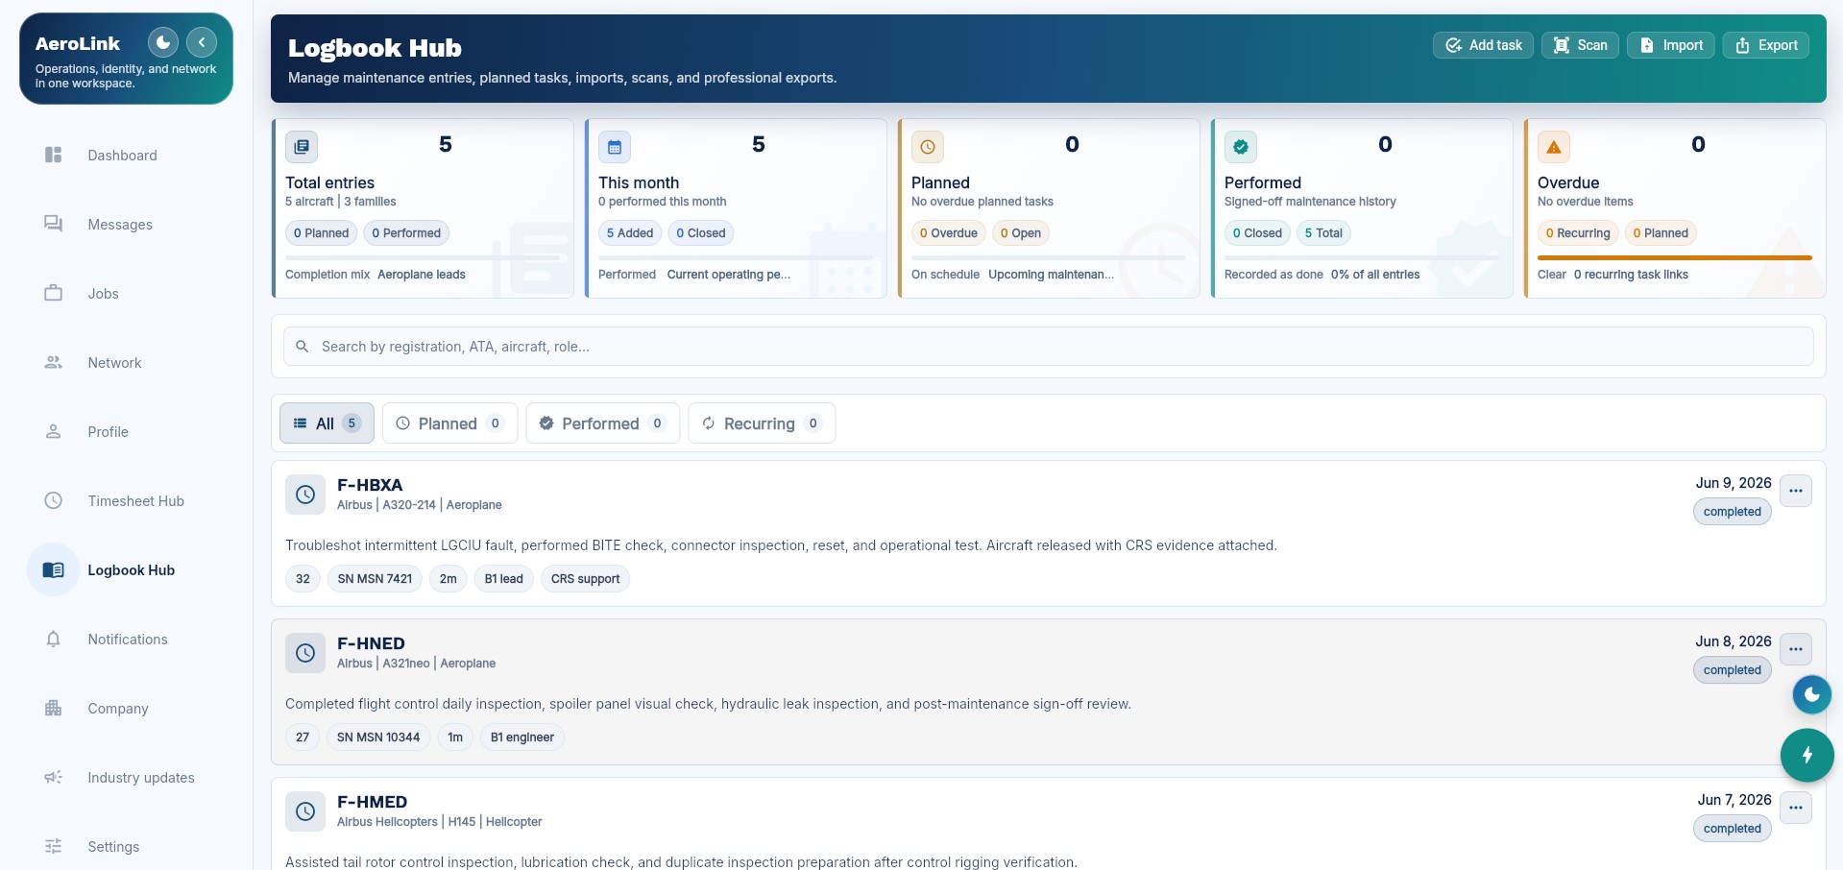1843x870 pixels.
Task: Go to Jobs in sidebar
Action: (103, 294)
